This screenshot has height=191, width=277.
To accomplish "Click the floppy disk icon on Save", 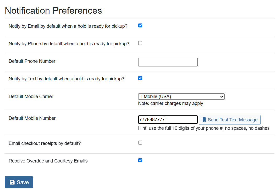I will click(12, 182).
